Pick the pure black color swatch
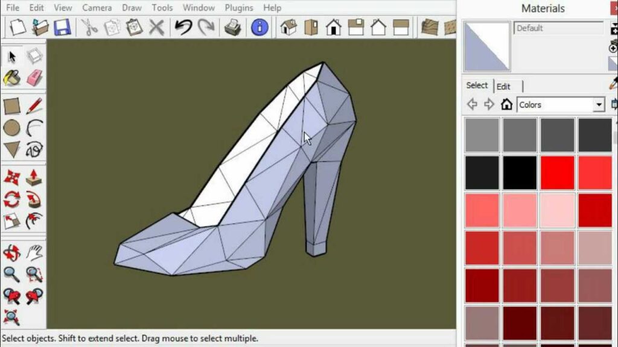 click(x=520, y=173)
